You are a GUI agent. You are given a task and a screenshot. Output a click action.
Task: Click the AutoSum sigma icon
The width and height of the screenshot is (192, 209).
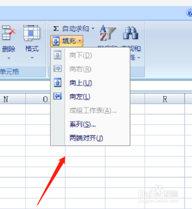click(x=56, y=29)
